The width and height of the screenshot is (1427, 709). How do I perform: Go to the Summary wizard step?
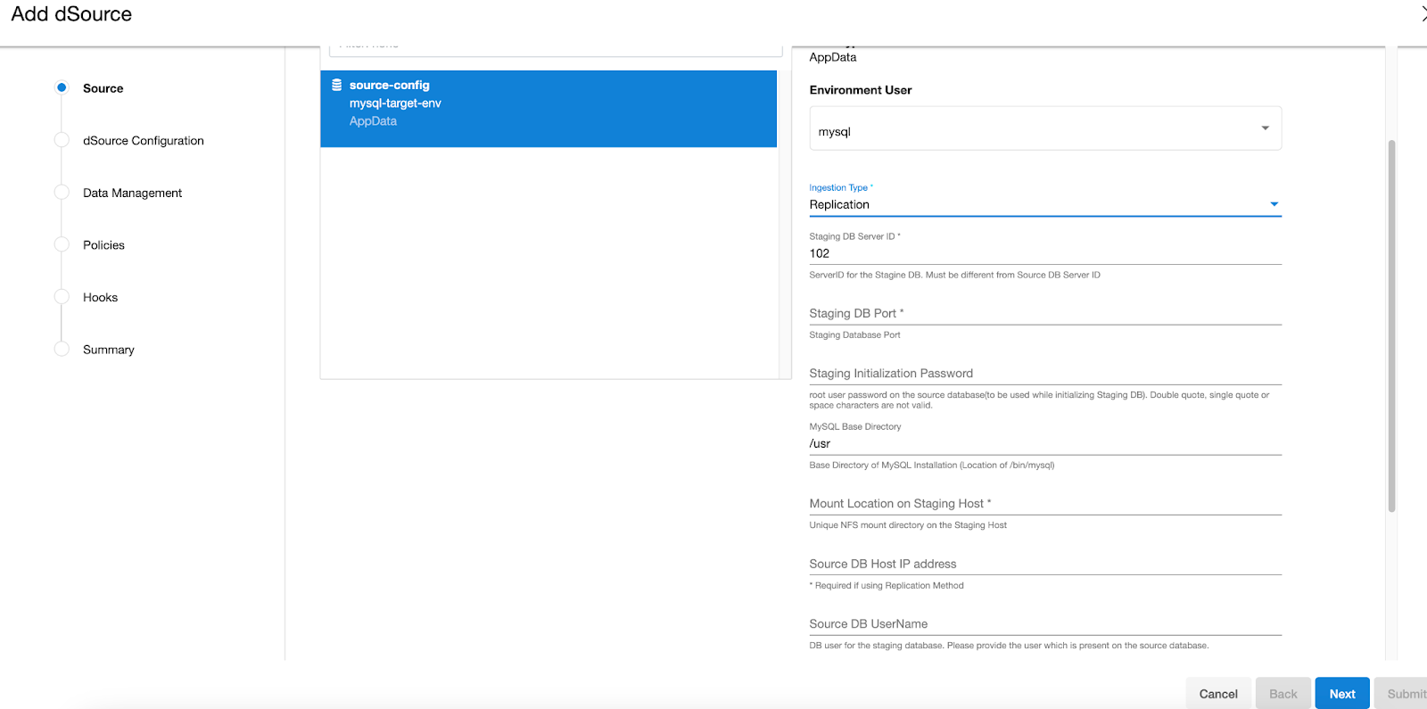click(x=109, y=350)
